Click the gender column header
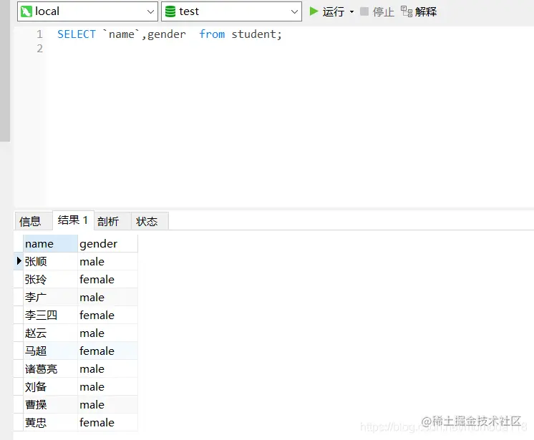Viewport: 534px width, 440px height. click(107, 244)
